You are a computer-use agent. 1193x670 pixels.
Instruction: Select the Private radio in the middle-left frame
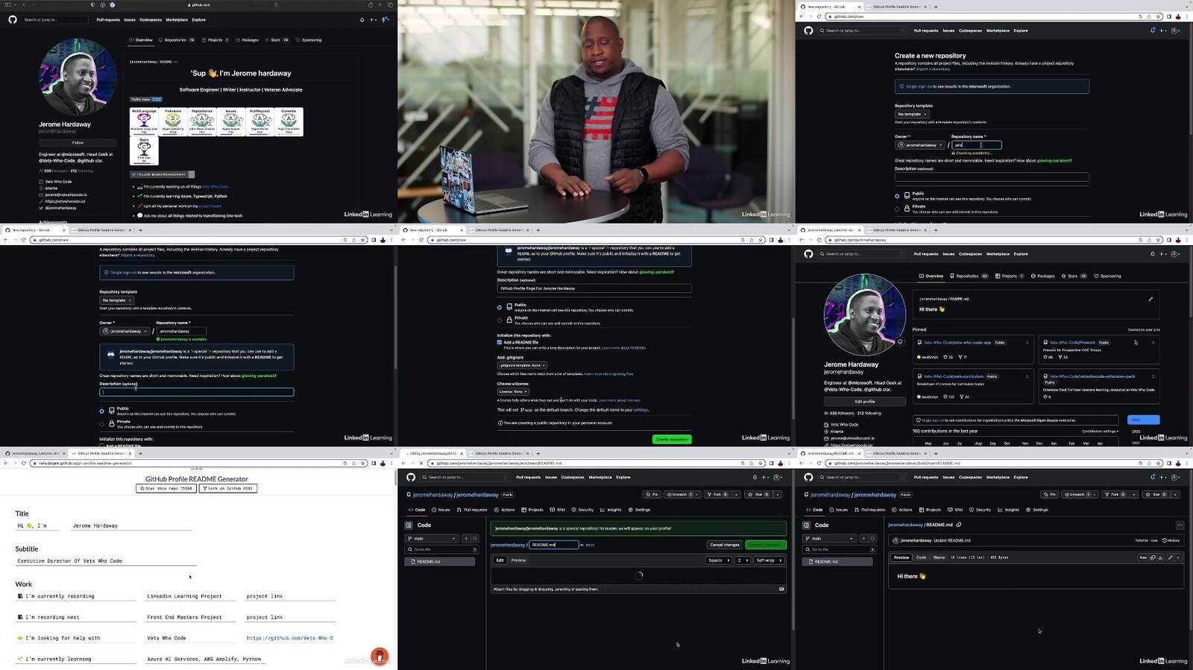point(102,424)
